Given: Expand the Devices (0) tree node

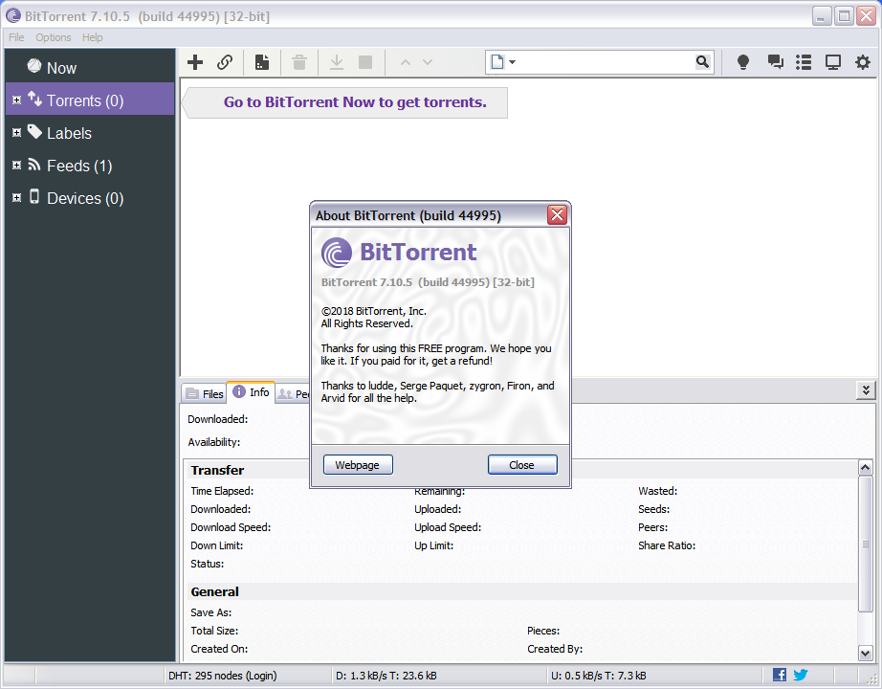Looking at the screenshot, I should 17,198.
